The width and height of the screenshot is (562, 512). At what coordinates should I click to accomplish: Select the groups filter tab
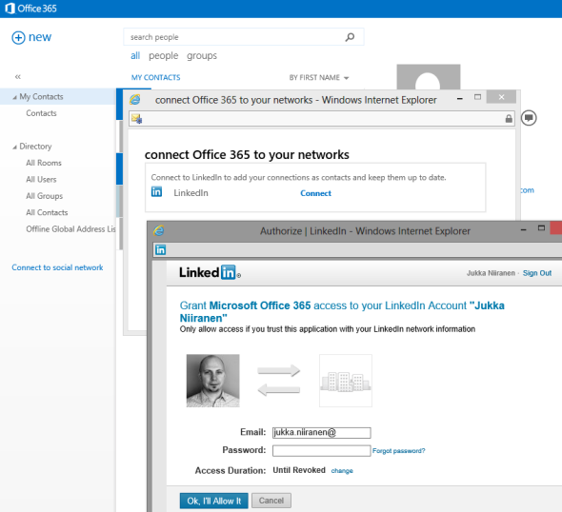202,56
